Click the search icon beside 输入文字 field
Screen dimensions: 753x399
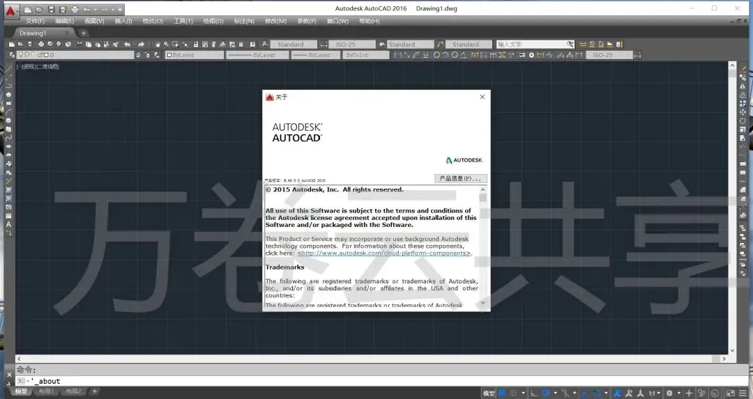point(570,44)
